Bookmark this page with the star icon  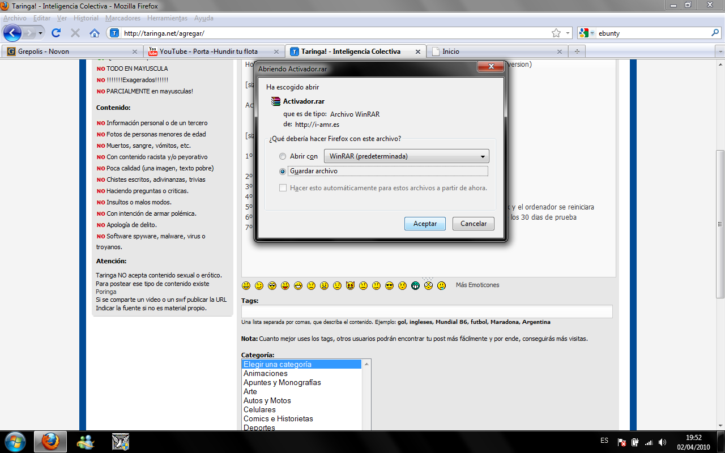556,33
